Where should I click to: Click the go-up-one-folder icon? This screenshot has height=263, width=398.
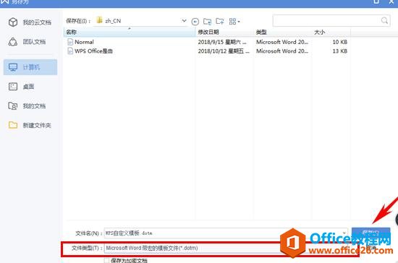click(208, 22)
